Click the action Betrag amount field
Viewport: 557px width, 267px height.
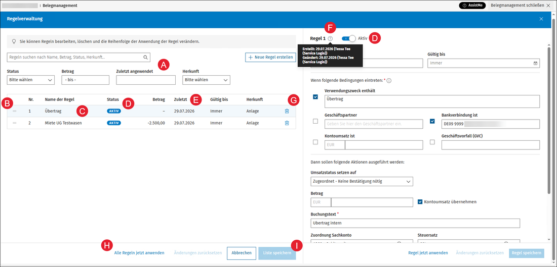(372, 202)
